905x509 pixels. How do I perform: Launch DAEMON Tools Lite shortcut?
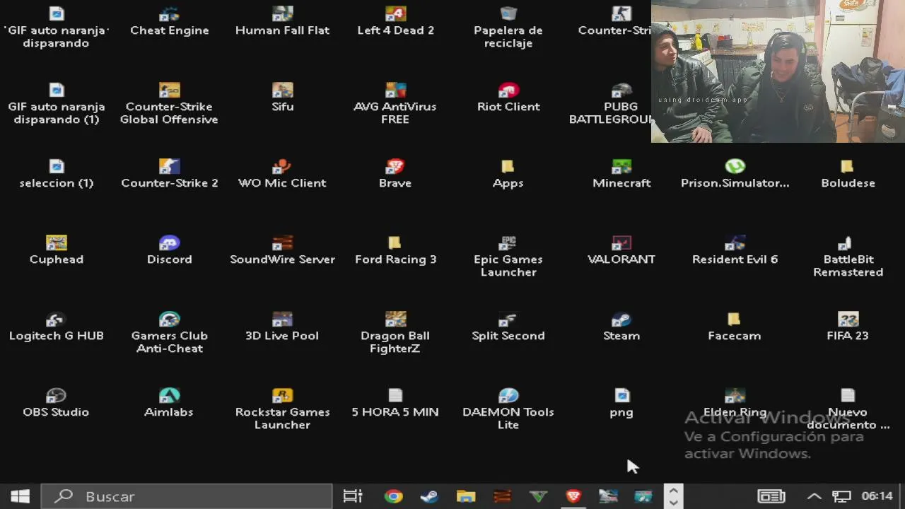coord(508,409)
